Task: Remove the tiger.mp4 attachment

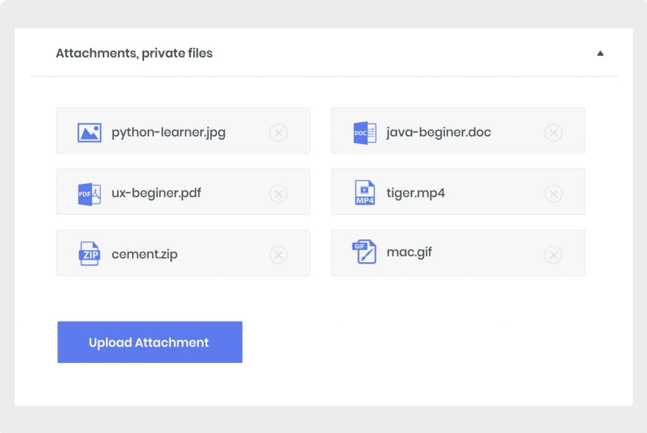Action: 553,193
